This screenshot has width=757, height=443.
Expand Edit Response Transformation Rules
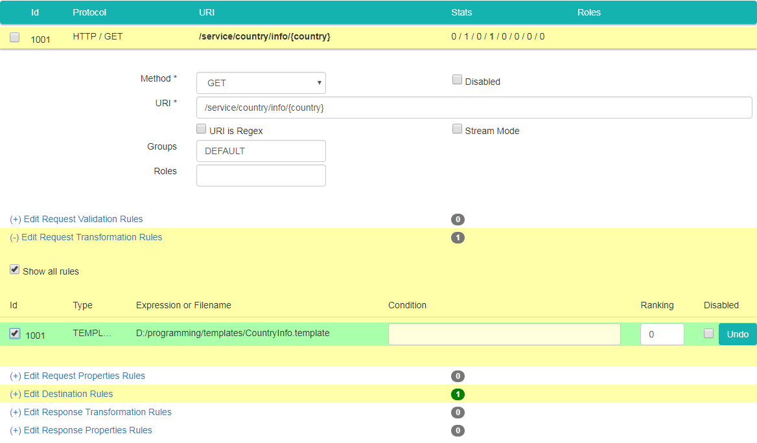click(x=91, y=412)
